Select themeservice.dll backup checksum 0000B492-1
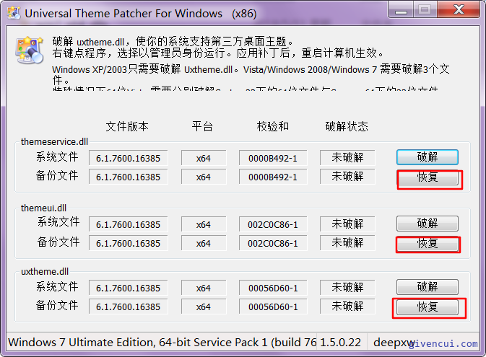The image size is (486, 357). tap(273, 177)
